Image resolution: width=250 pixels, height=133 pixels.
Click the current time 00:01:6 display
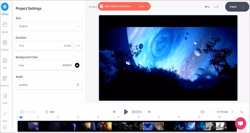137,112
